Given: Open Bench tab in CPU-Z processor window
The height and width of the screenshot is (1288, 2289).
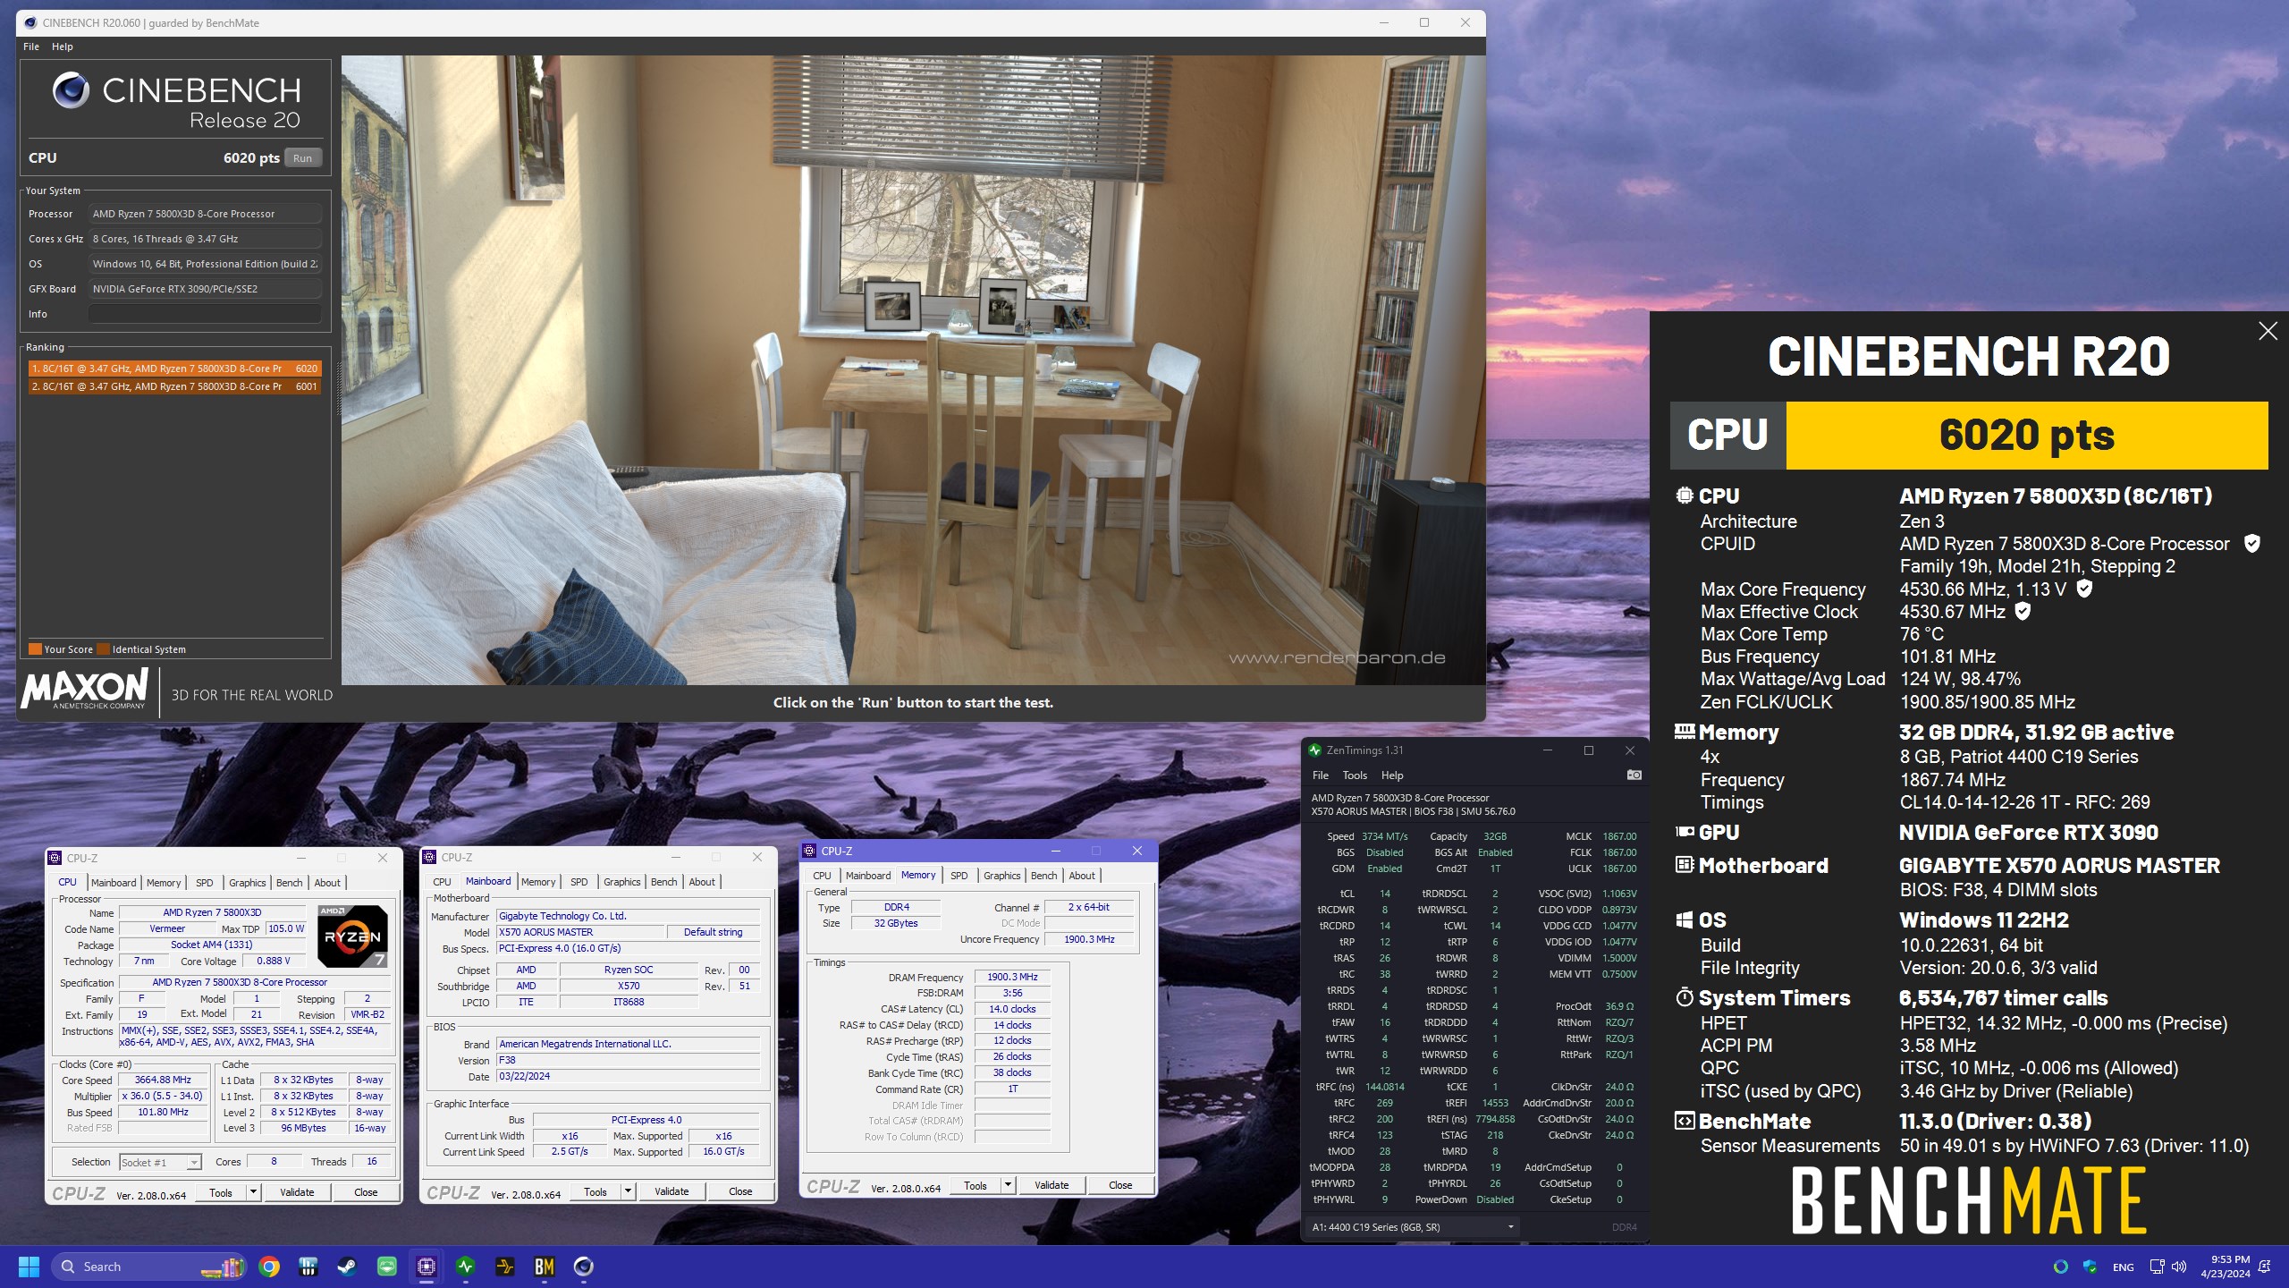Looking at the screenshot, I should coord(289,883).
